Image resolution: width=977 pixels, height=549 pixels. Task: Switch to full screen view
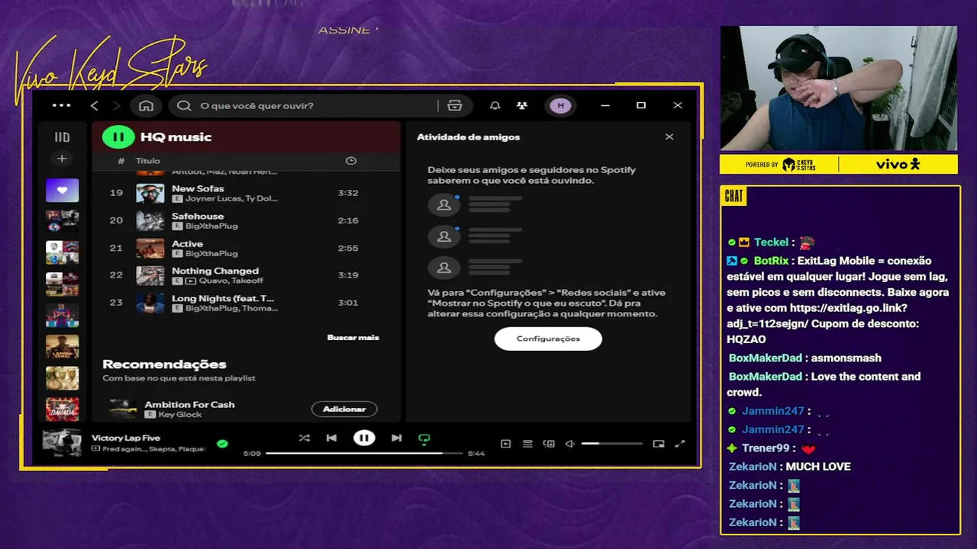pos(680,443)
